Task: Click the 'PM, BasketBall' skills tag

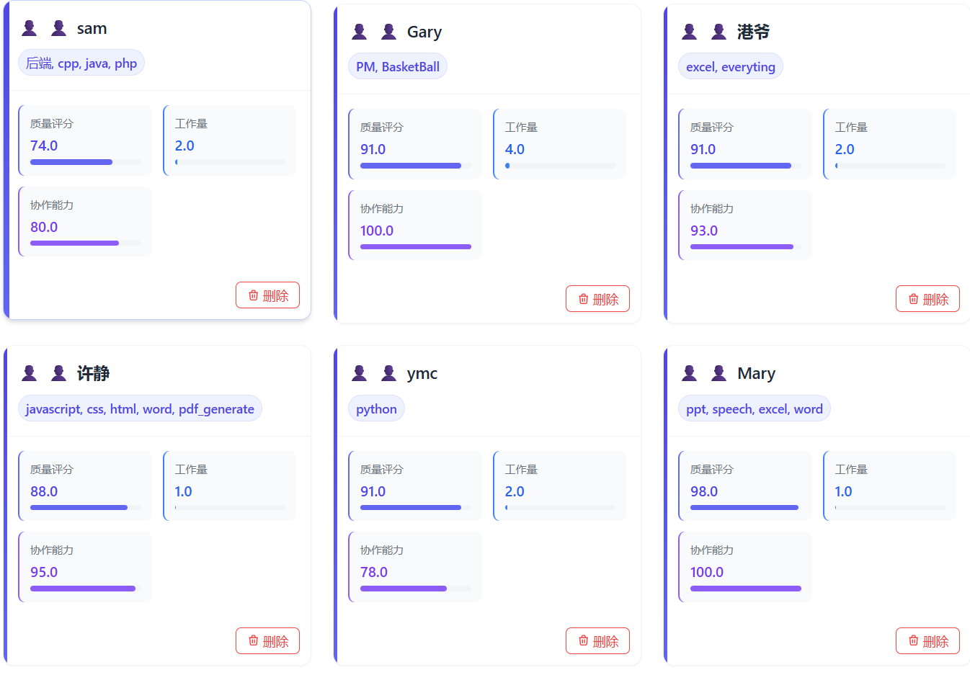Action: pyautogui.click(x=398, y=67)
